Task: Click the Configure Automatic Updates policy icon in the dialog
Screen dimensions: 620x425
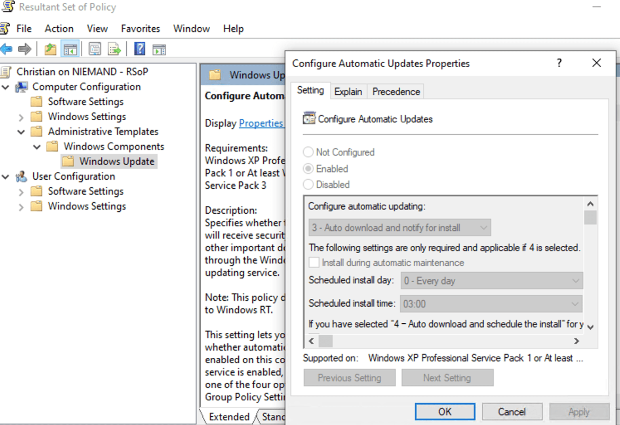Action: coord(309,118)
